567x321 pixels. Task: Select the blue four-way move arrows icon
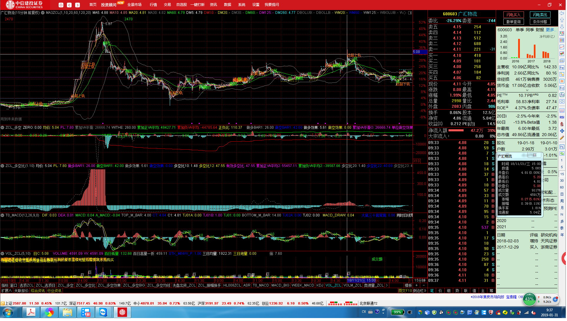coord(562,131)
